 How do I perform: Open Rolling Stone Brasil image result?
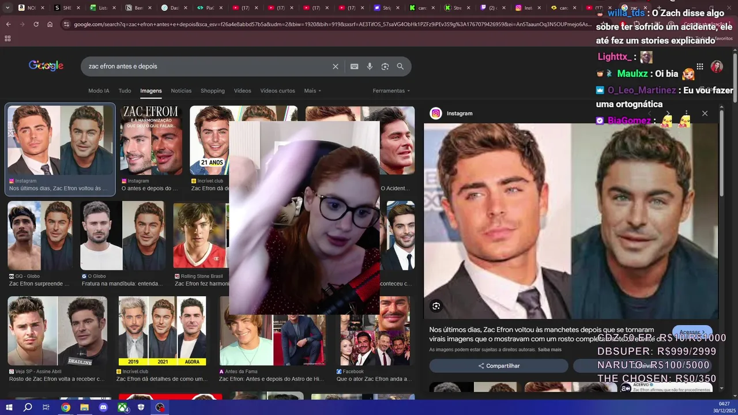(202, 235)
